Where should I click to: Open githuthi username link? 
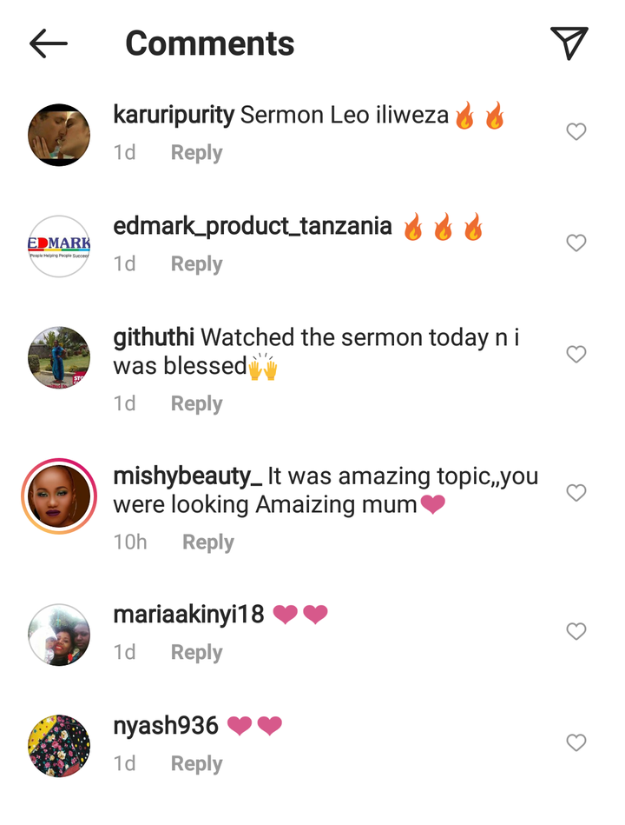pos(154,337)
